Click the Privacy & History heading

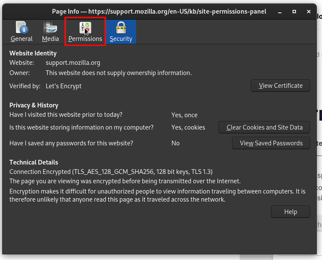tap(34, 105)
